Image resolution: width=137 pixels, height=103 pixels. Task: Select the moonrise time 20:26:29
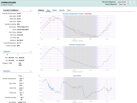click(x=21, y=58)
